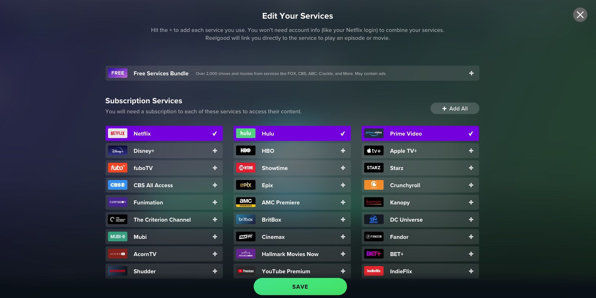Click the HBO logo icon
The width and height of the screenshot is (596, 298).
click(246, 151)
